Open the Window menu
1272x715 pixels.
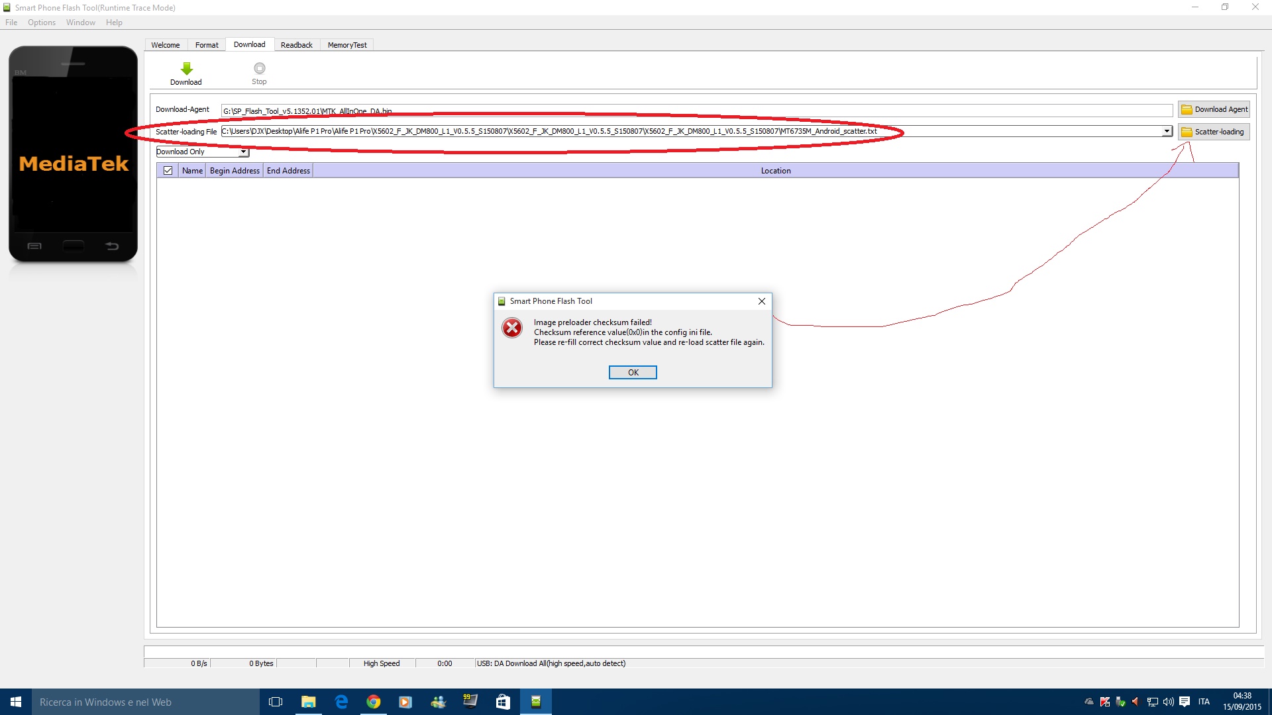(81, 23)
